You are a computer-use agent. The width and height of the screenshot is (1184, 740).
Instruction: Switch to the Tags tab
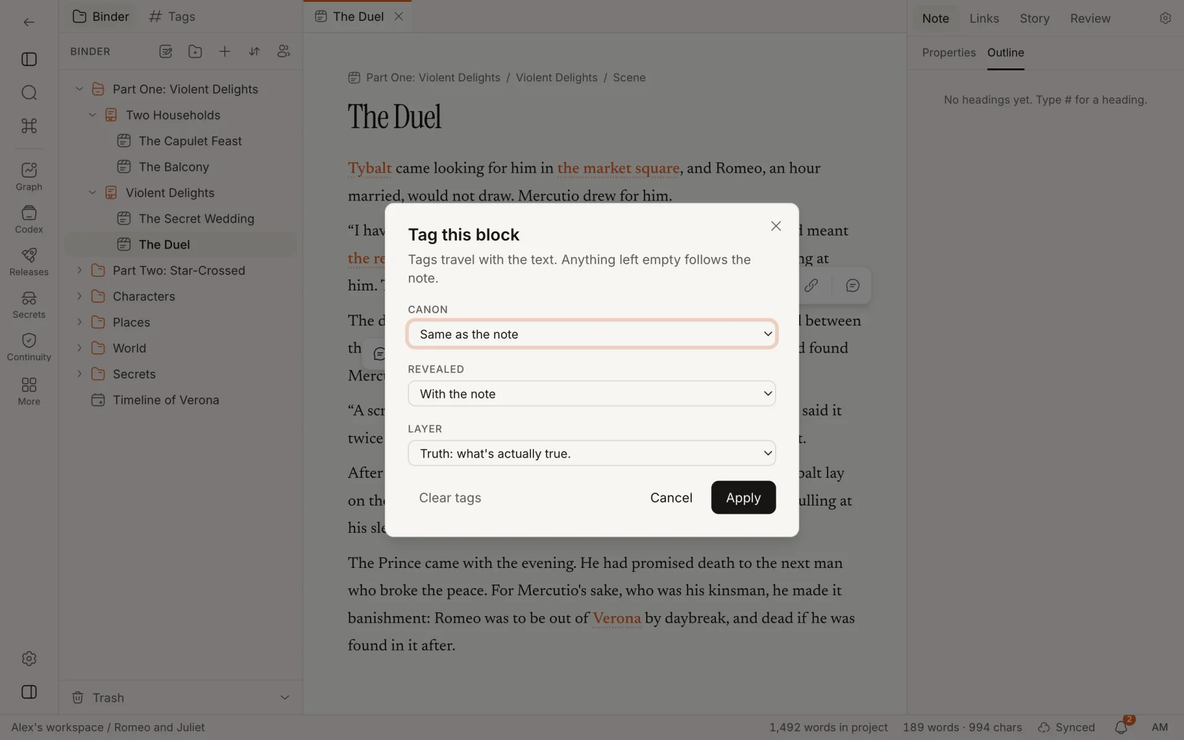click(172, 17)
